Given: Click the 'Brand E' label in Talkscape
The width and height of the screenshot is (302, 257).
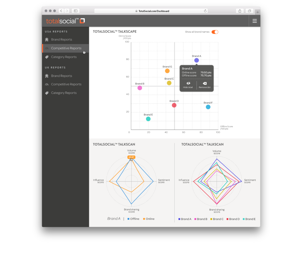Looking at the screenshot, I should point(148,115).
